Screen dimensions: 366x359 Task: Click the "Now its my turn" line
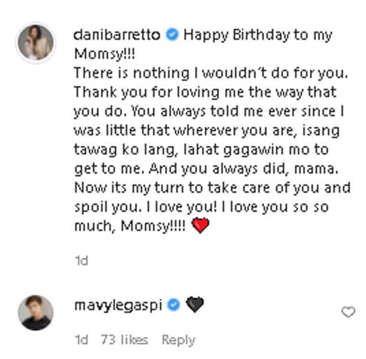pos(212,188)
